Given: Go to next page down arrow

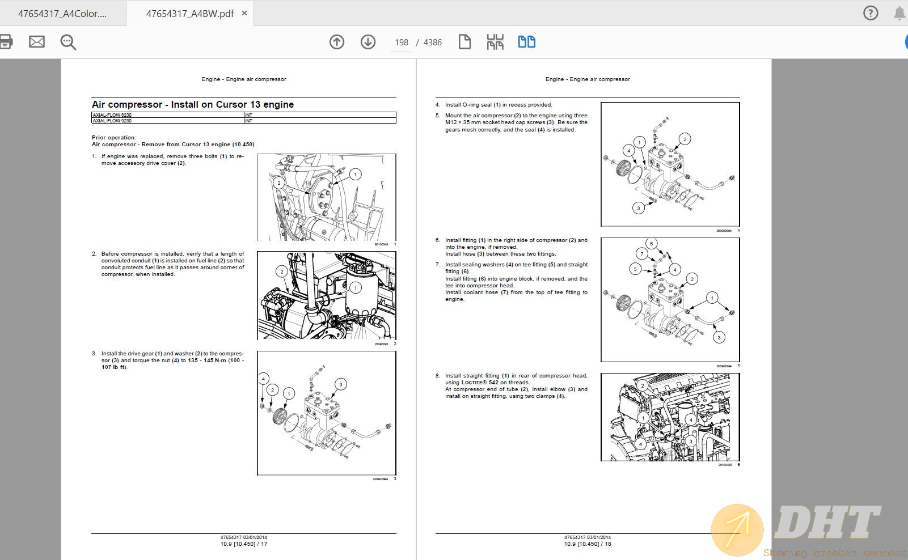Looking at the screenshot, I should coord(368,42).
